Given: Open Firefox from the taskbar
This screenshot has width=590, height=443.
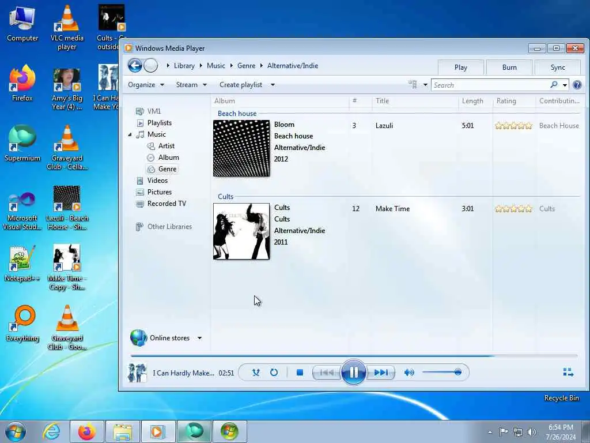Looking at the screenshot, I should point(87,431).
